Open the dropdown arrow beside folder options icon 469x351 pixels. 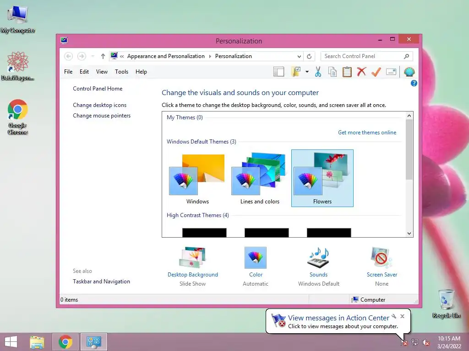307,72
